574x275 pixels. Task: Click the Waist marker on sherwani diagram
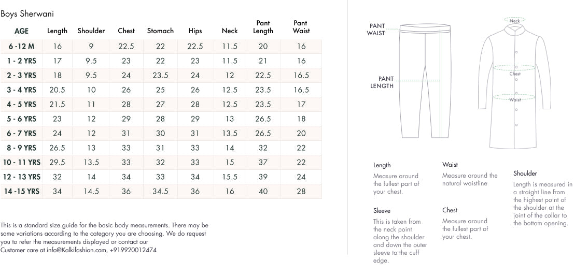515,99
